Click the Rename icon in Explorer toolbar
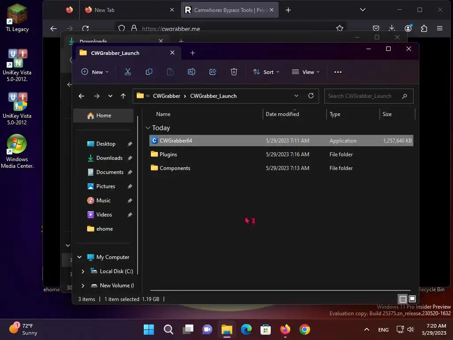 tap(192, 72)
